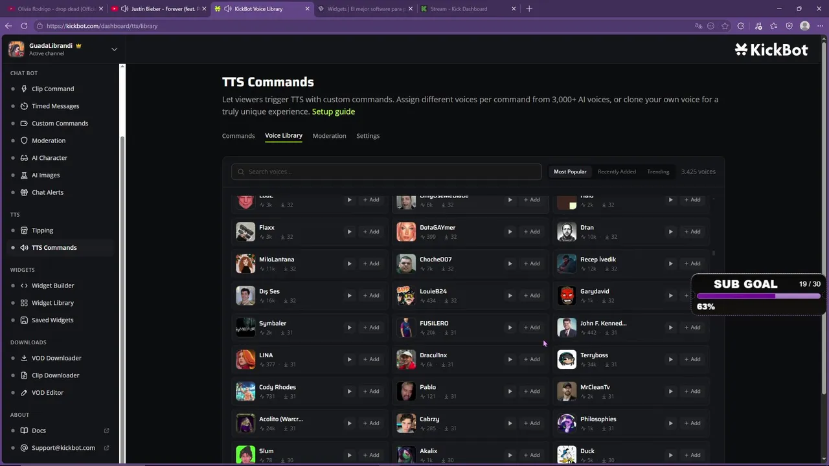Add the Dtan voice

coord(692,232)
